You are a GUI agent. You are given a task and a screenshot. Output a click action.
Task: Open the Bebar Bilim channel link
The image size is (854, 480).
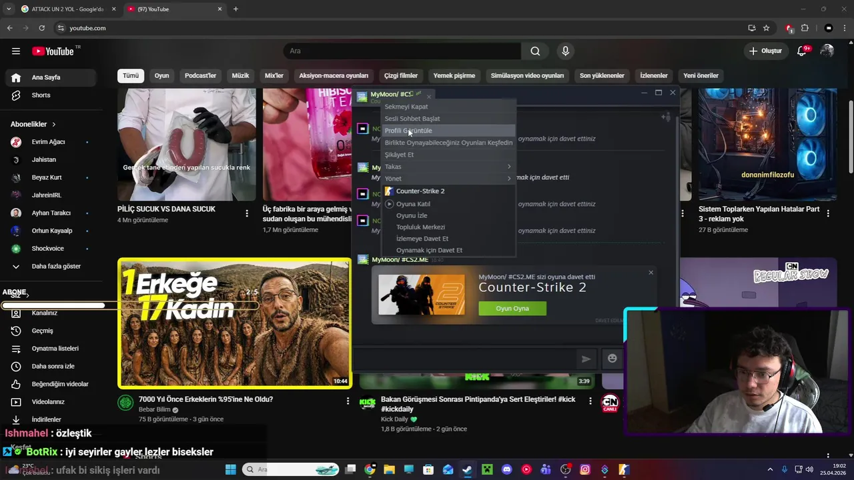[x=154, y=409]
